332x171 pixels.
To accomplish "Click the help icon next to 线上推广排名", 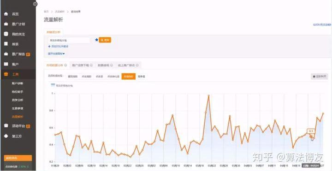I will point(137,65).
